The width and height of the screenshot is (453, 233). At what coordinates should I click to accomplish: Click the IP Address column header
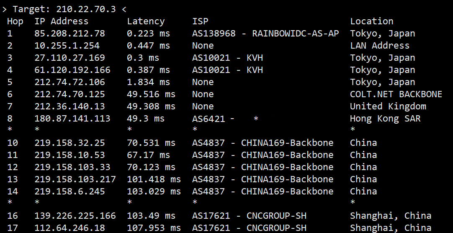click(x=61, y=21)
